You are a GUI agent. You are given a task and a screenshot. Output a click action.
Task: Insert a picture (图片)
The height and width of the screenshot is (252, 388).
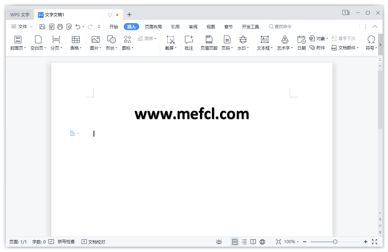coord(96,43)
